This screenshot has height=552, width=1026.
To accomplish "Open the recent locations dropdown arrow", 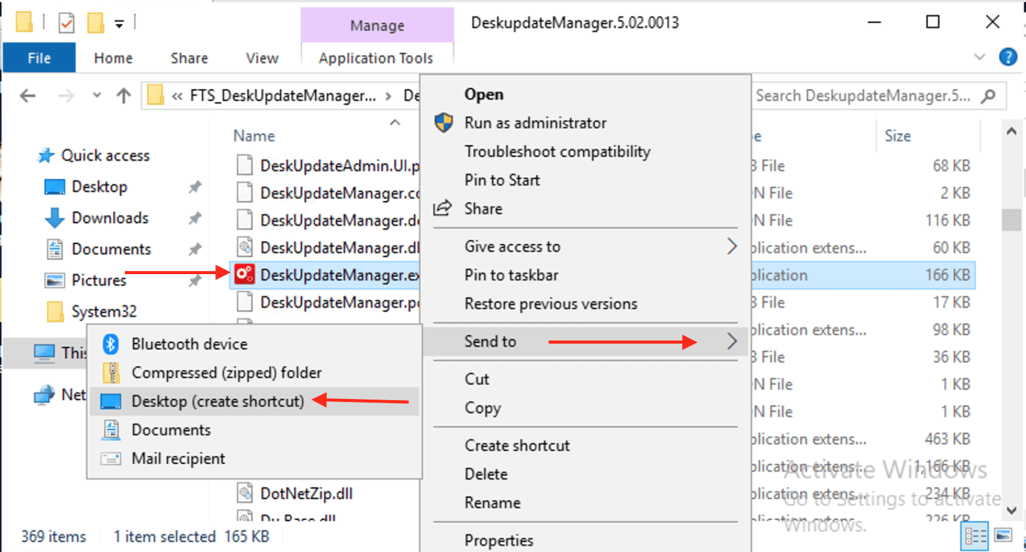I will pyautogui.click(x=97, y=96).
